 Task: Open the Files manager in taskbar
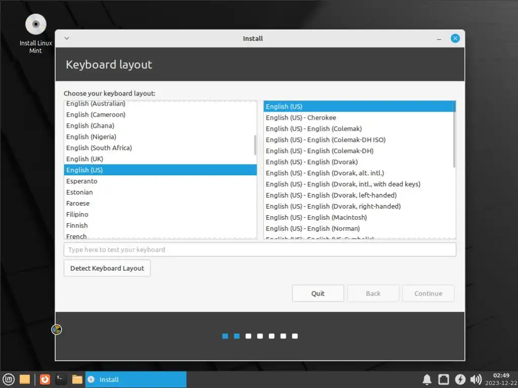(x=77, y=379)
